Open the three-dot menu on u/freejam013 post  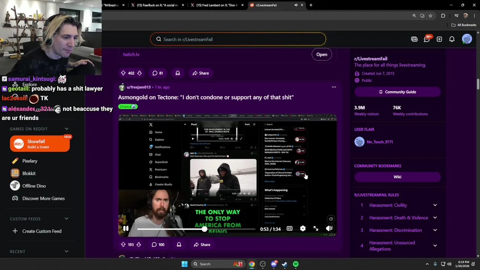(x=334, y=87)
